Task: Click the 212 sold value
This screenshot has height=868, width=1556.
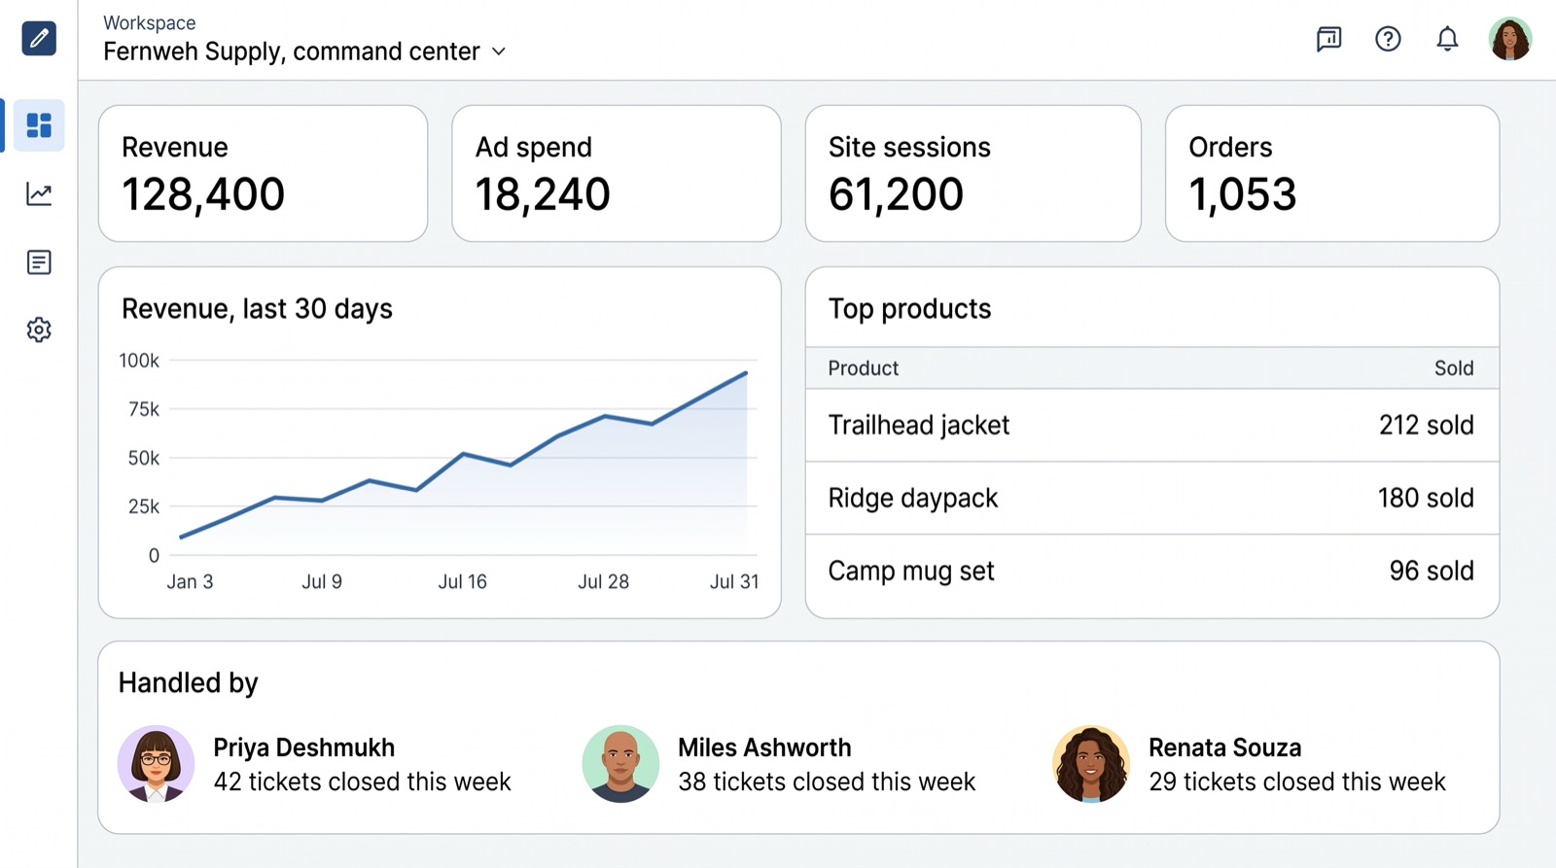Action: pyautogui.click(x=1427, y=425)
